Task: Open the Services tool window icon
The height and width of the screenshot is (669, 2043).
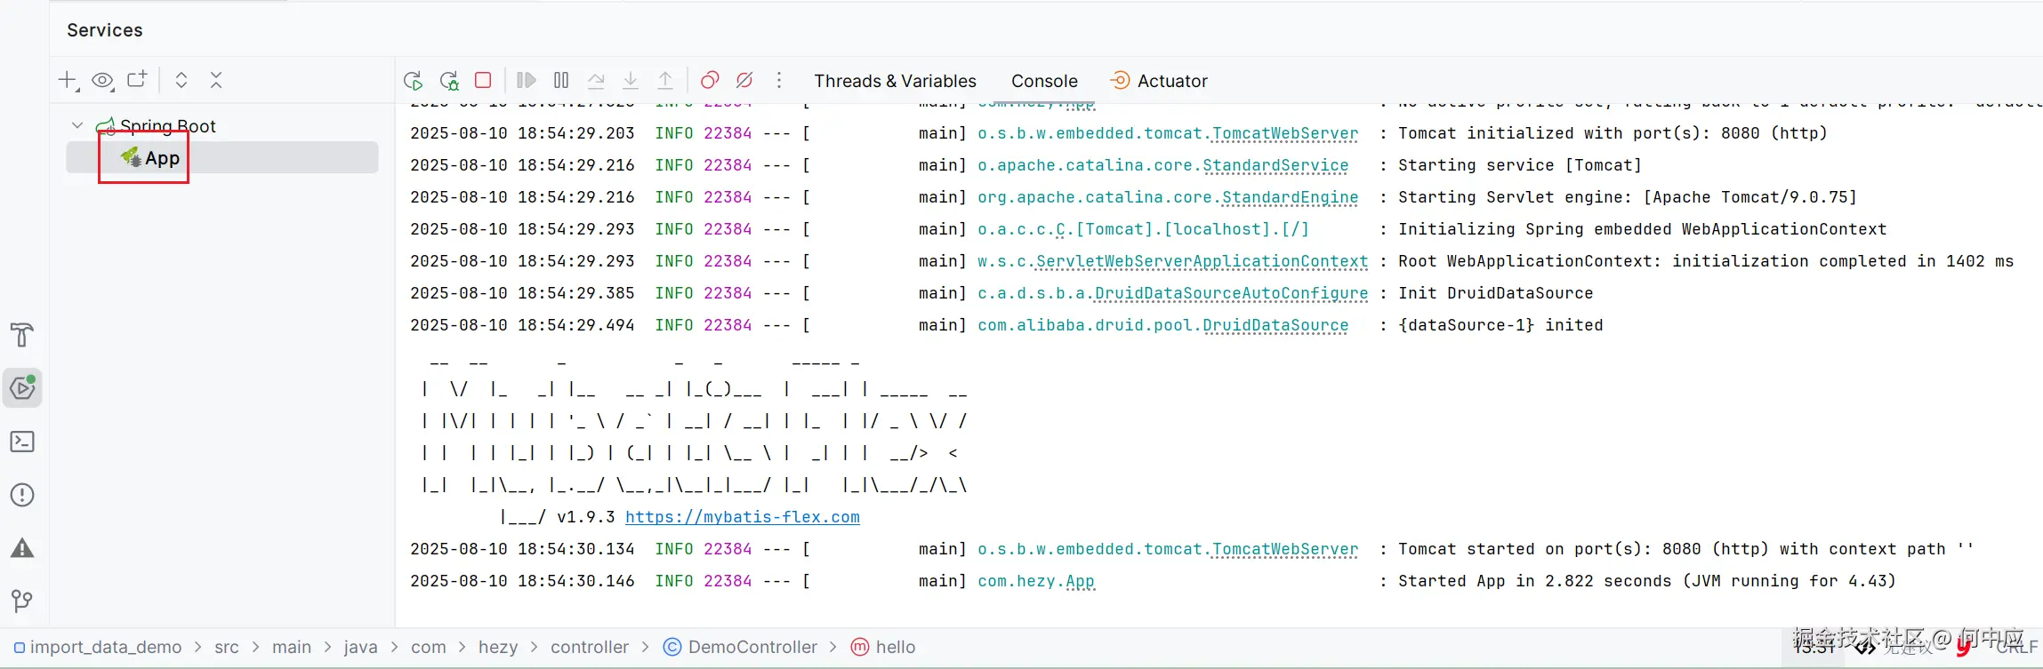Action: pyautogui.click(x=22, y=388)
